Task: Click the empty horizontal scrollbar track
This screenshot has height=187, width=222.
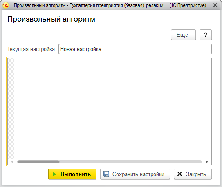Action: coord(131,162)
